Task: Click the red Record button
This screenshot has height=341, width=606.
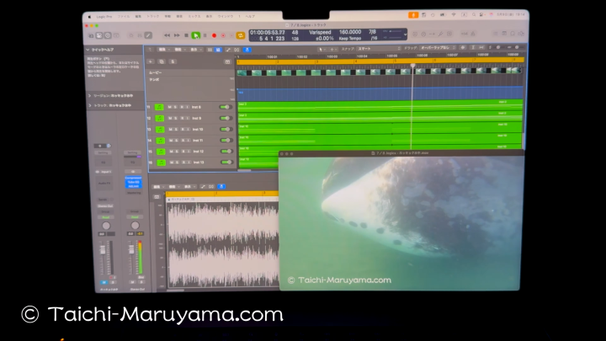Action: click(x=214, y=35)
